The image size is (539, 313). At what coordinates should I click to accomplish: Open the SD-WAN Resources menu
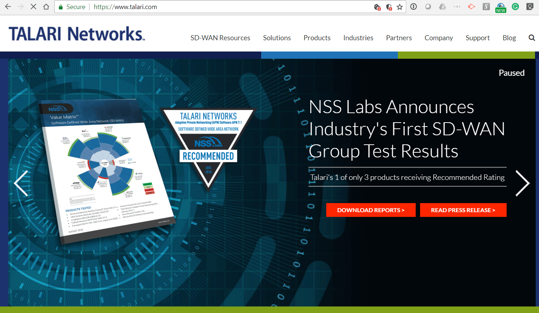tap(220, 38)
